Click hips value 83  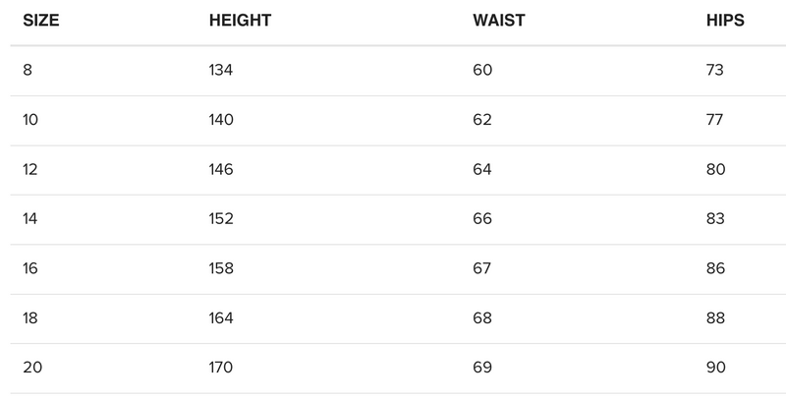(715, 219)
